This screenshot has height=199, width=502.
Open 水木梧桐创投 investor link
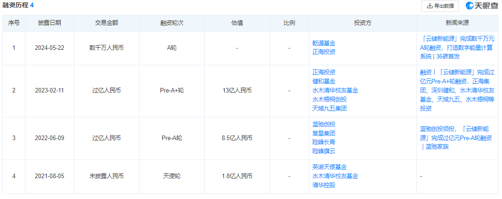coord(329,99)
